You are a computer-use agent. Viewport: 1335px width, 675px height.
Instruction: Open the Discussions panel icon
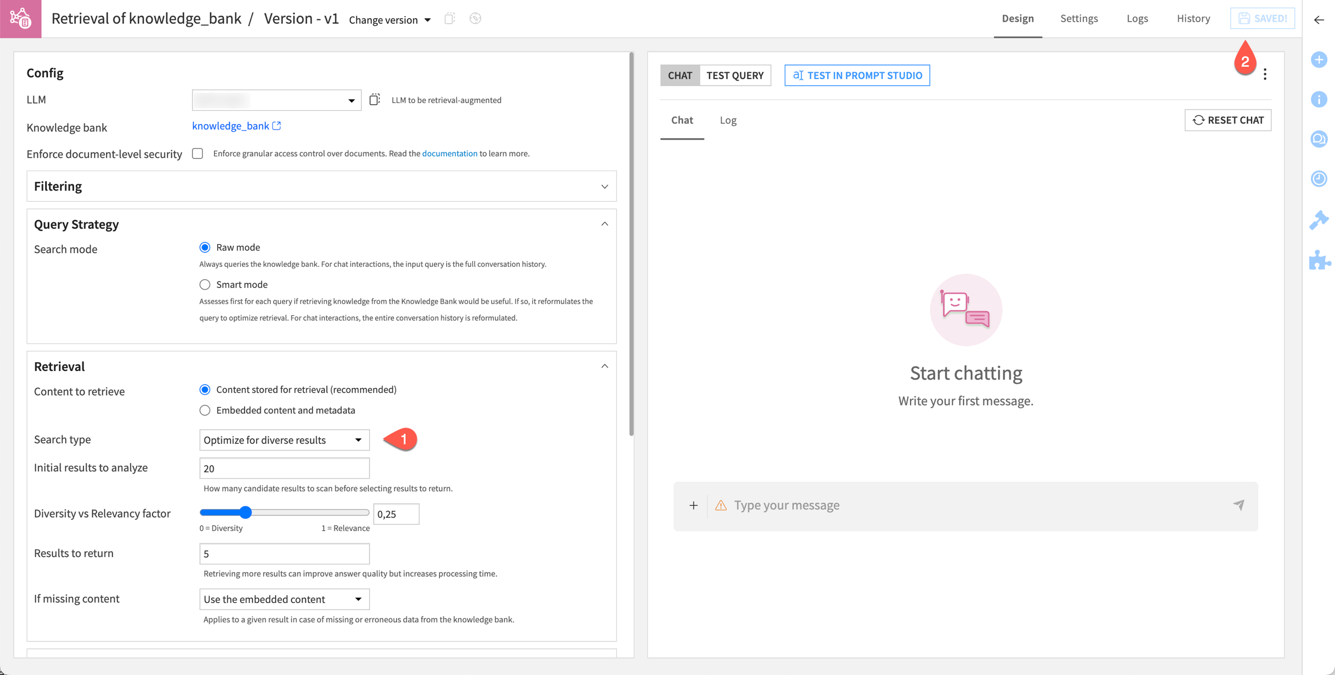[x=1319, y=139]
